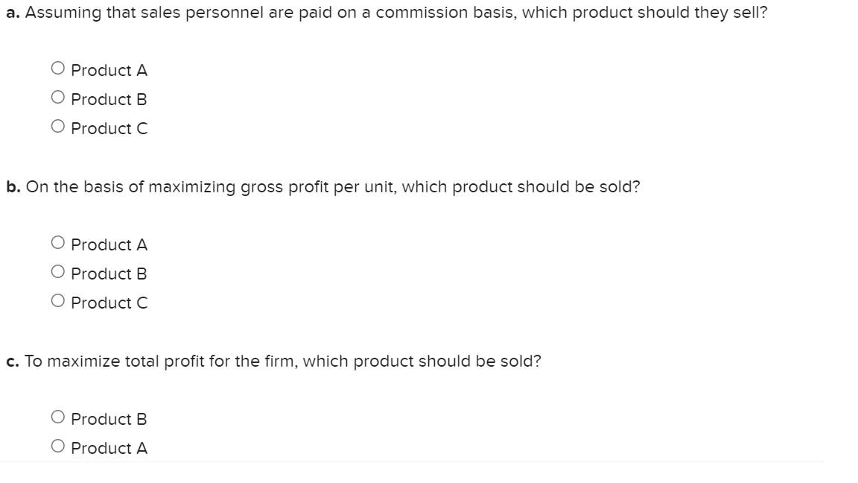Image resolution: width=858 pixels, height=483 pixels.
Task: Click 'Product C' label text in gross profit question
Action: pos(109,303)
